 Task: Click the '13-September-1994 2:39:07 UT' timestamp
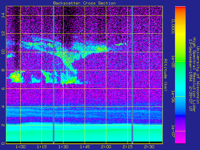coord(190,75)
